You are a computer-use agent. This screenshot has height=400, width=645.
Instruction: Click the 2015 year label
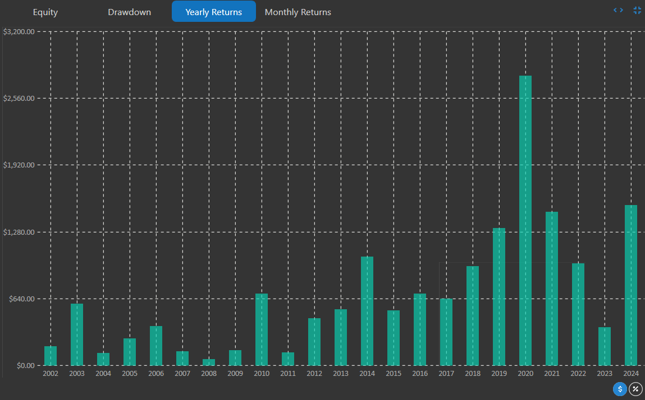pos(394,373)
